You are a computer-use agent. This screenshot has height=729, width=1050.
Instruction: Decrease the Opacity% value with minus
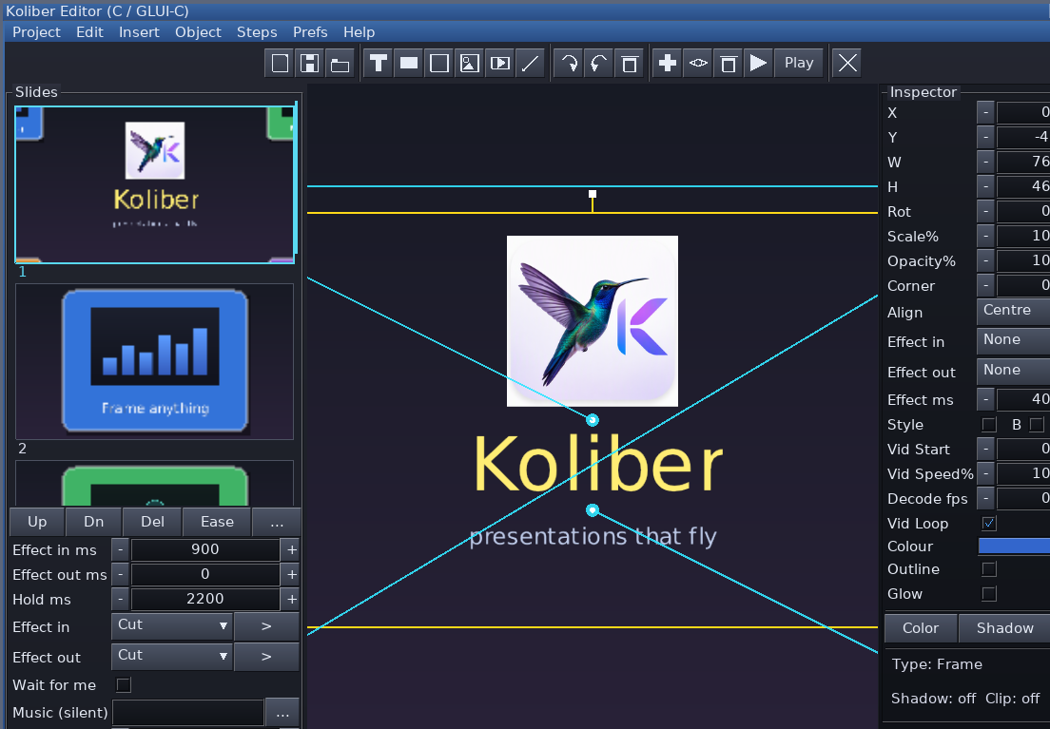point(985,261)
